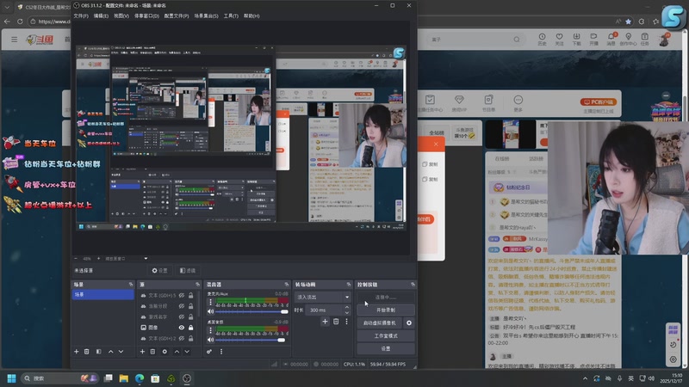
Task: Open advanced audio properties in mixer toolbar
Action: (209, 352)
